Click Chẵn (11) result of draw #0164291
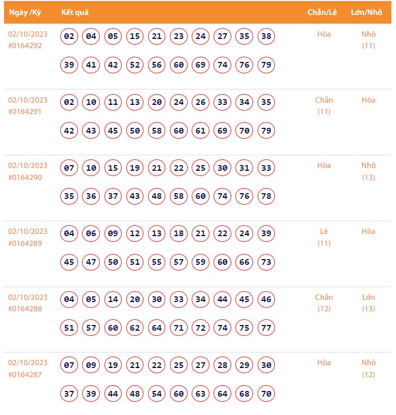396x415 pixels. point(324,105)
